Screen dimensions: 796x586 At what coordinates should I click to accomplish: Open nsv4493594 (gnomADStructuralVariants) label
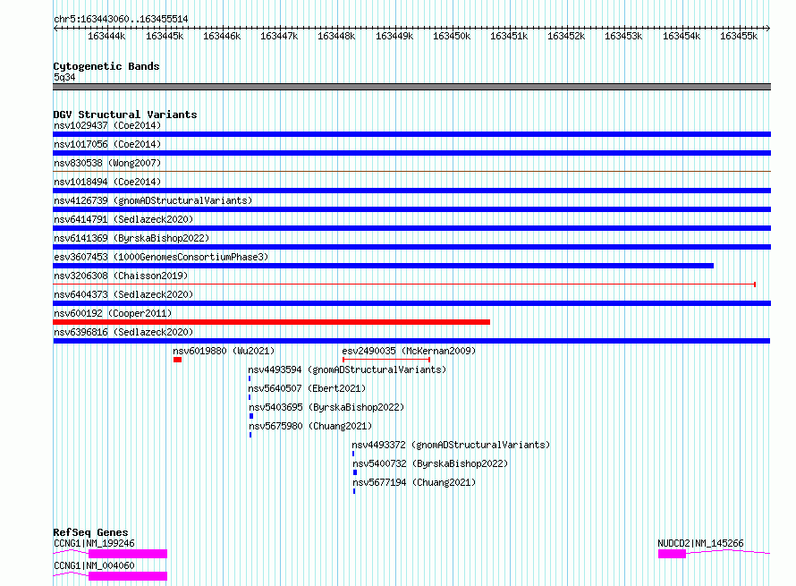tap(347, 369)
